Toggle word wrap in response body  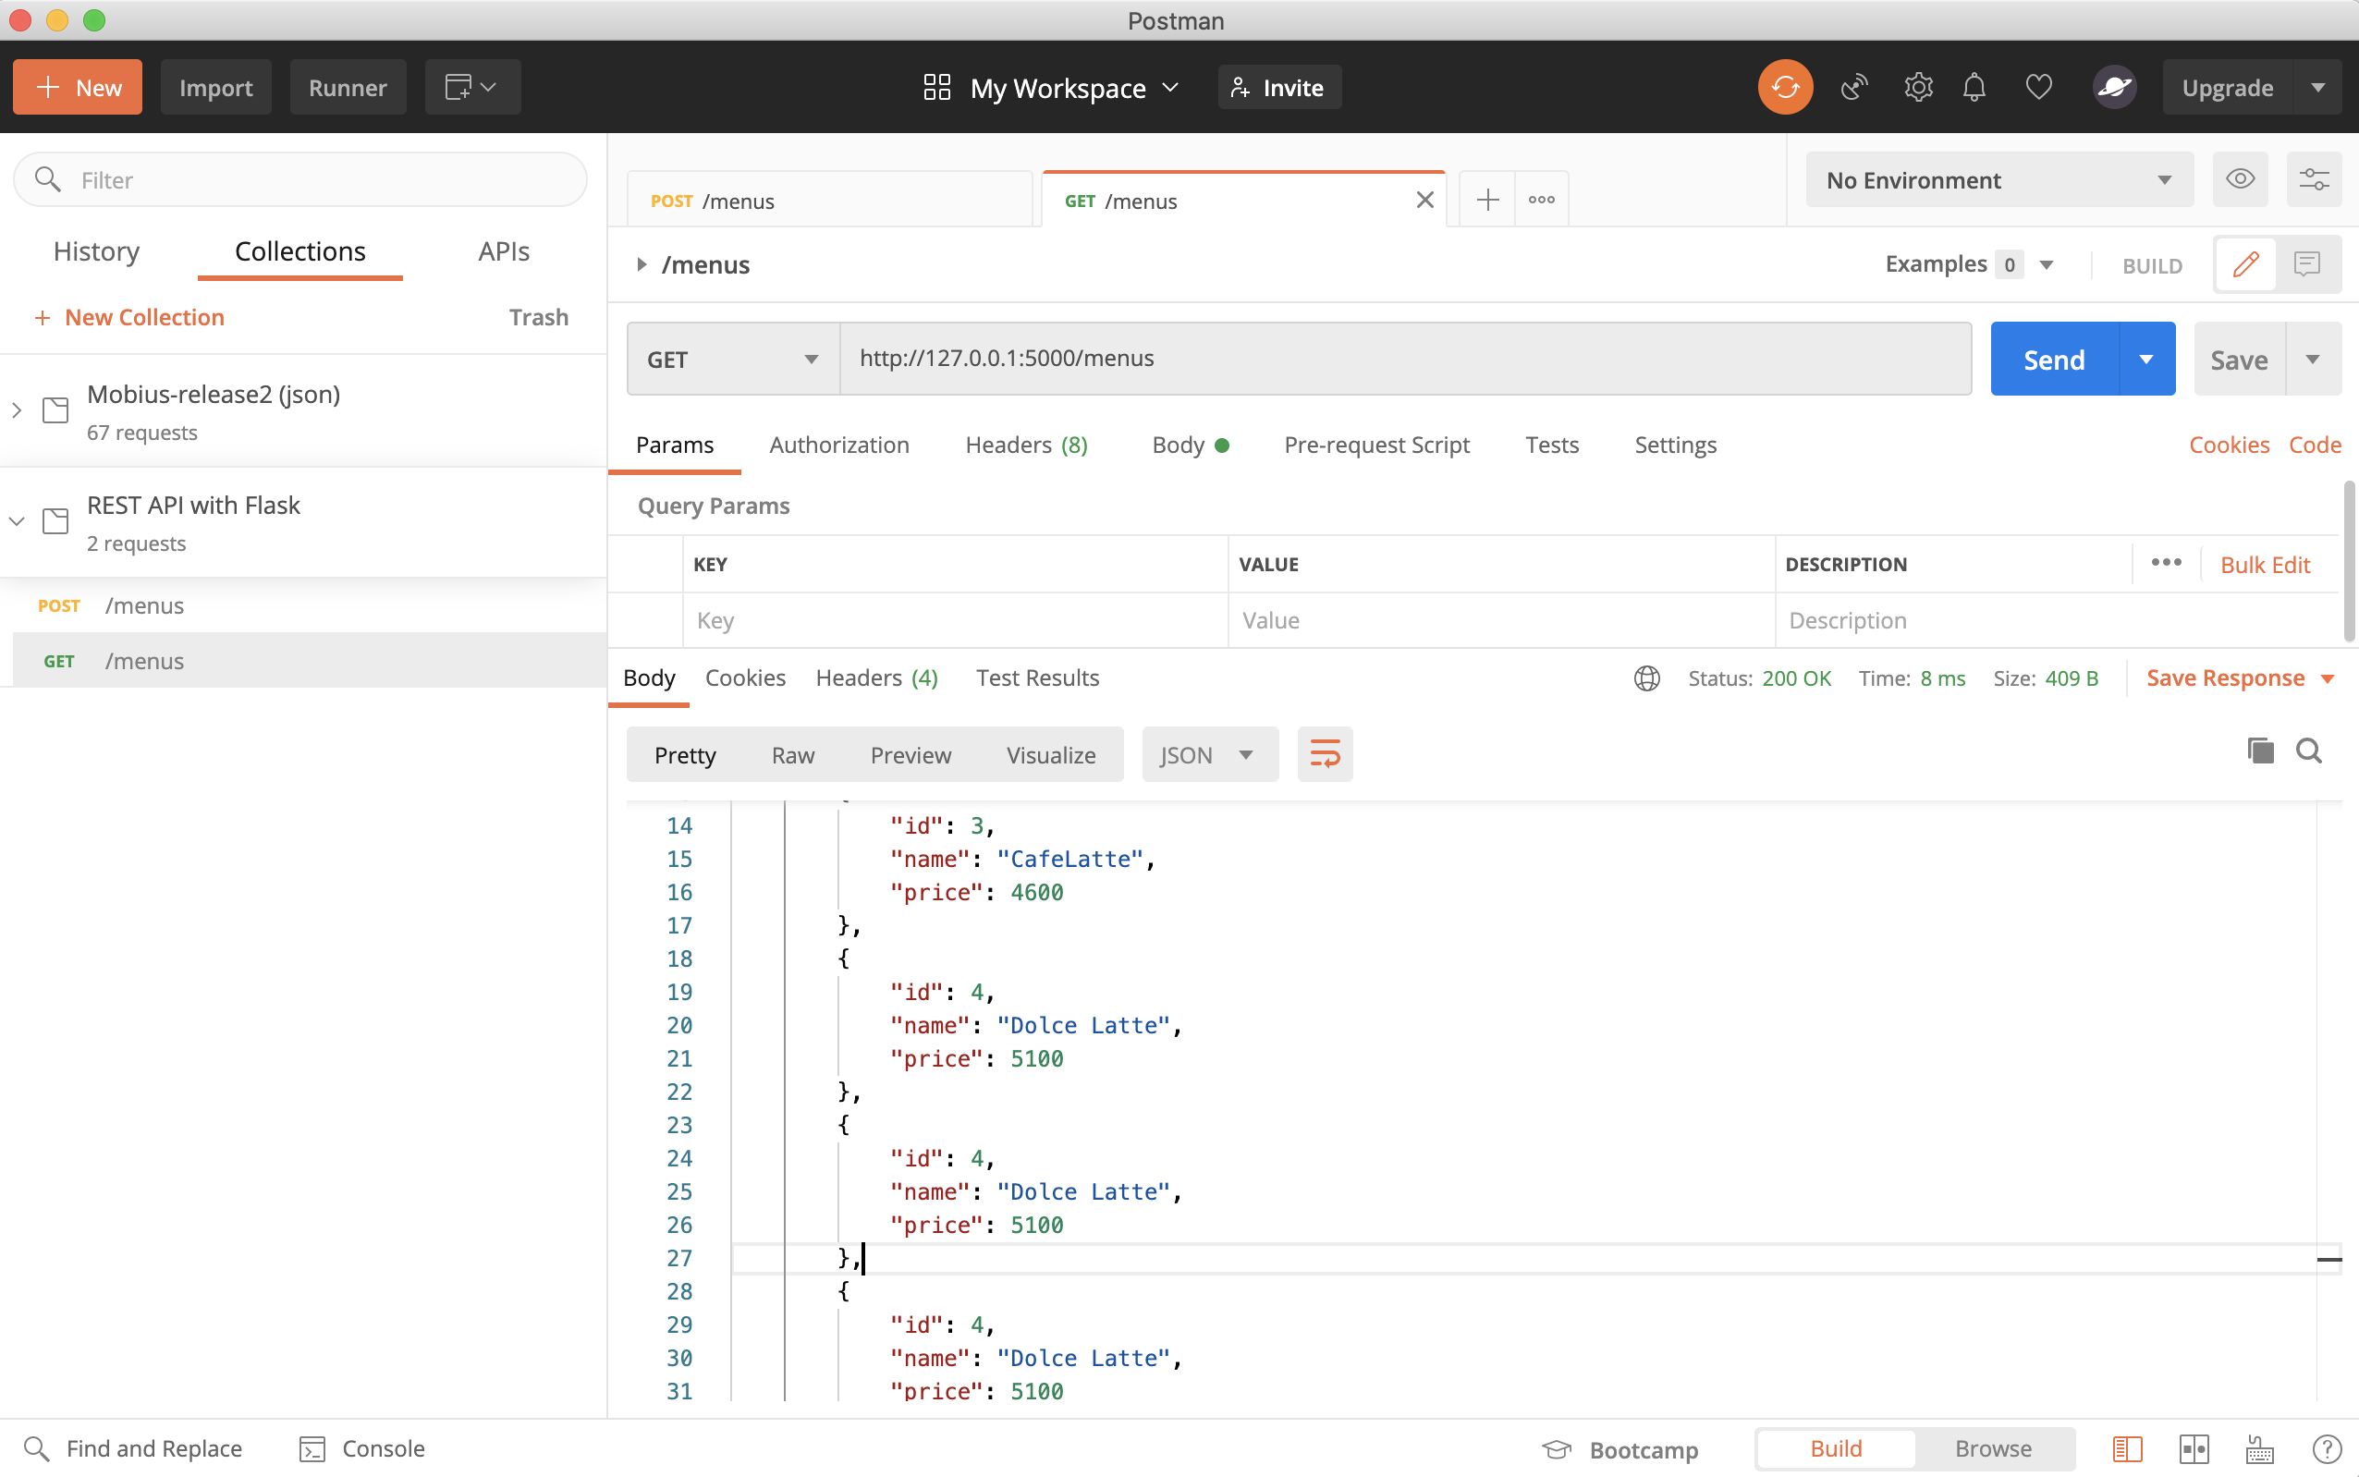[x=1325, y=754]
